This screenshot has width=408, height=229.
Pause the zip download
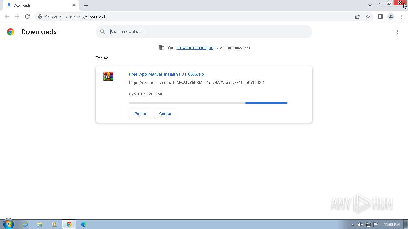[140, 114]
